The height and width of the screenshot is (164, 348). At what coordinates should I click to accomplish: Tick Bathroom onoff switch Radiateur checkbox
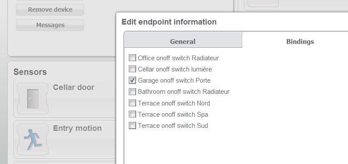[132, 92]
